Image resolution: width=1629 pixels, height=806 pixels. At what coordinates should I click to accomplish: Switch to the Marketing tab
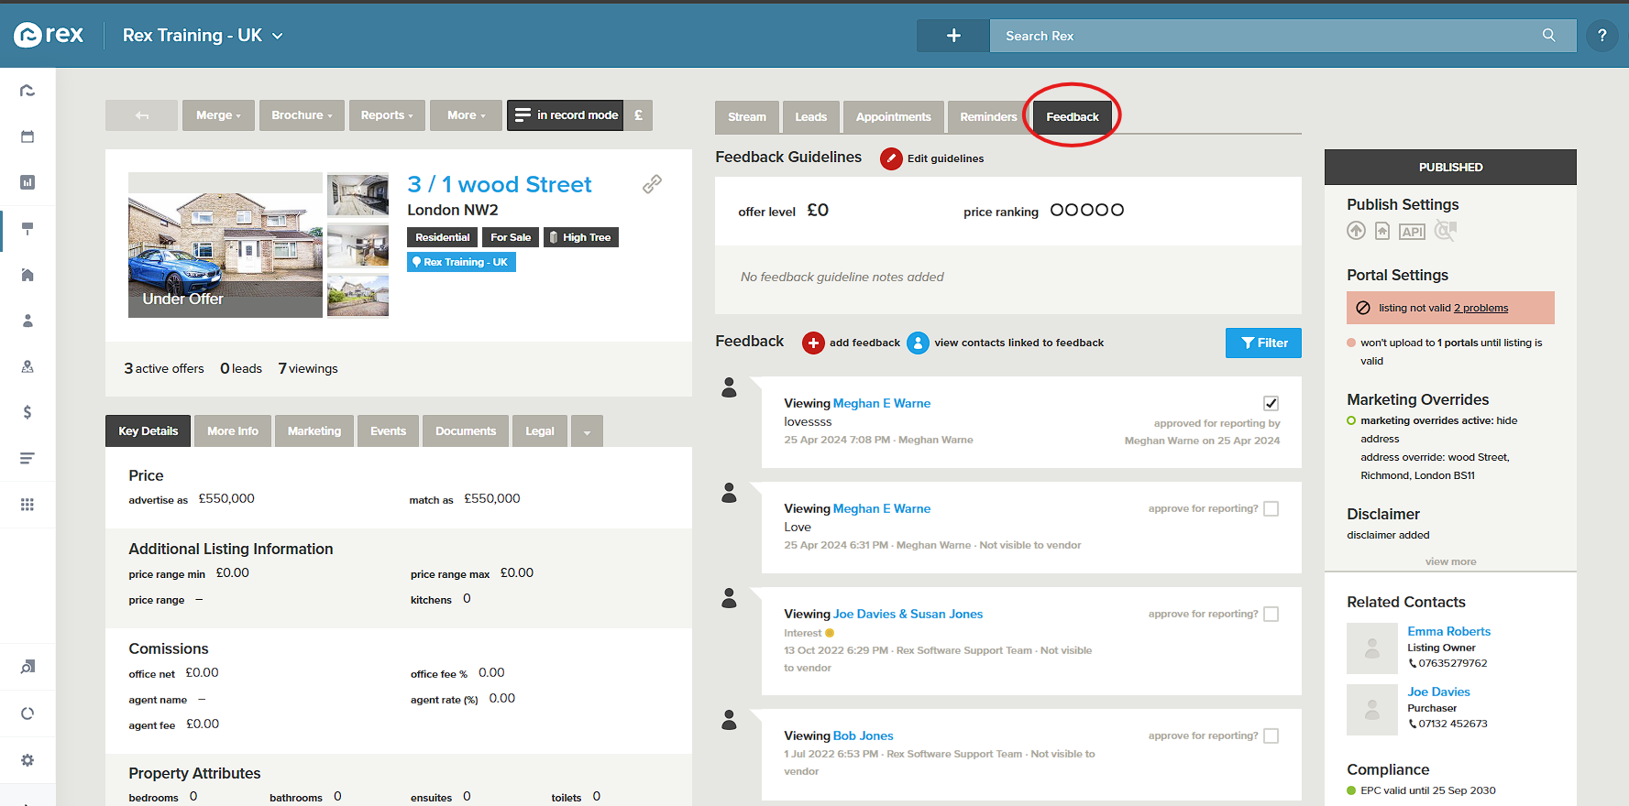[x=314, y=431]
